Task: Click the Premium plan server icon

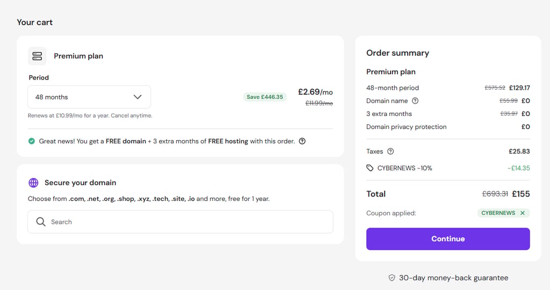Action: click(37, 56)
